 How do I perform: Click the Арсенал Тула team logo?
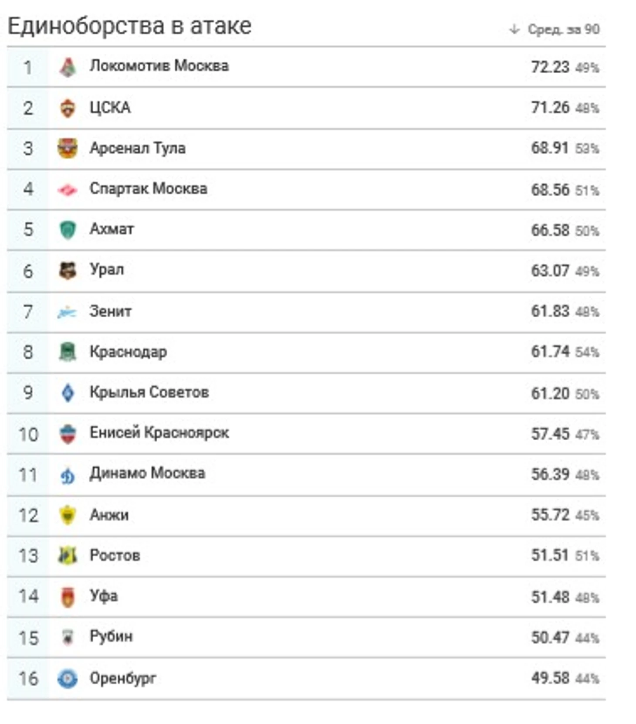coord(68,148)
